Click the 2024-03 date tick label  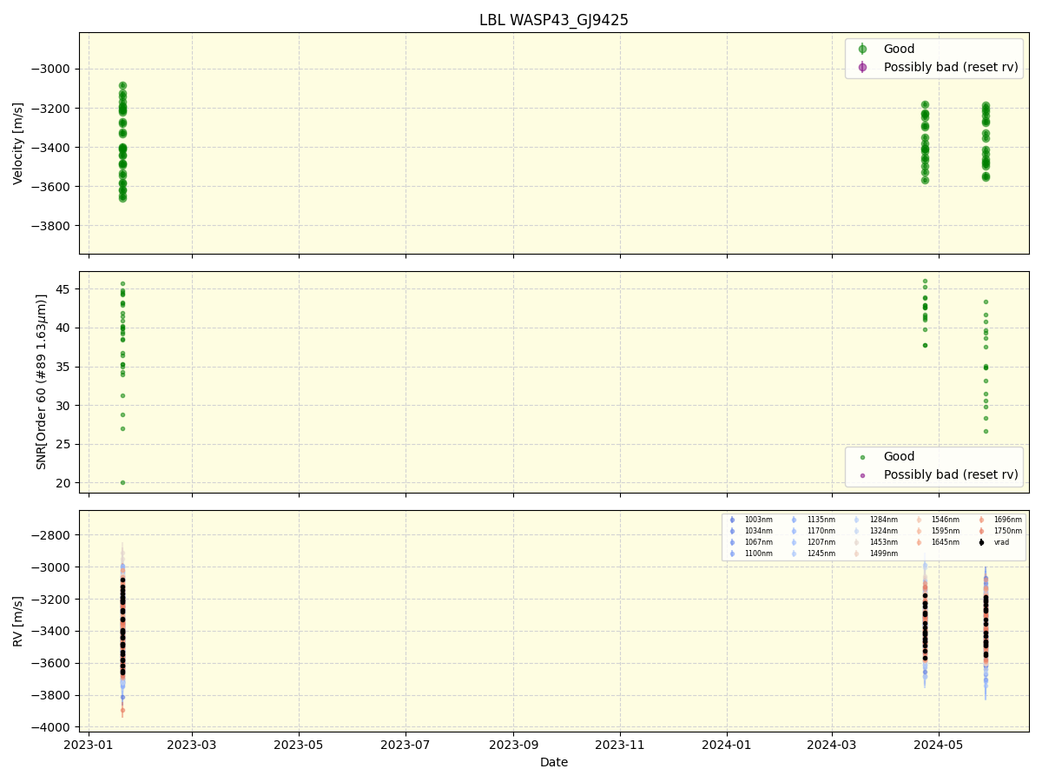(832, 745)
